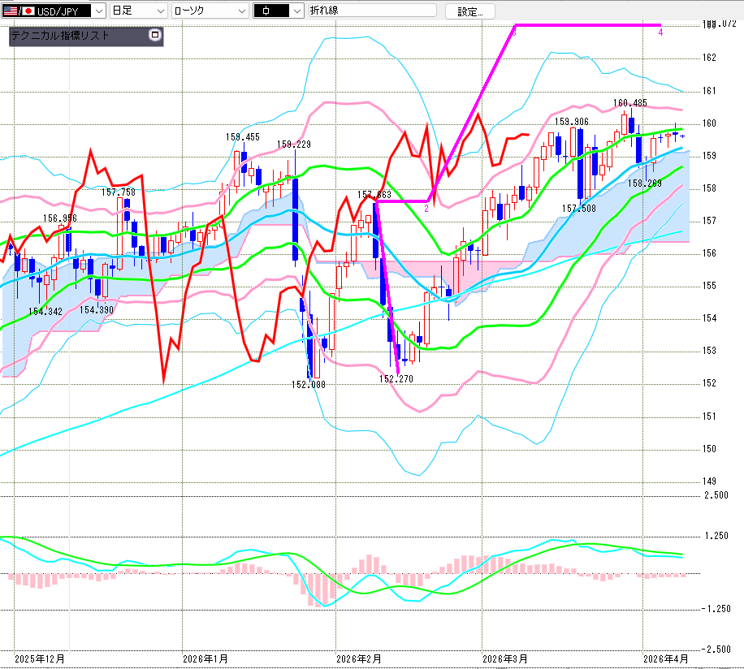Image resolution: width=744 pixels, height=669 pixels.
Task: Maximize the テクニカル指標リスト panel via its square icon
Action: coord(155,35)
